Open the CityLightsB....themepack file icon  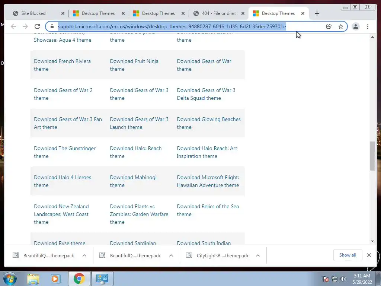pos(189,255)
